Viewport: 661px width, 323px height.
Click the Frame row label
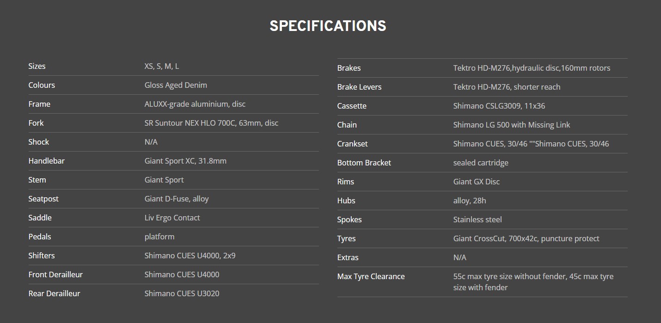point(39,104)
